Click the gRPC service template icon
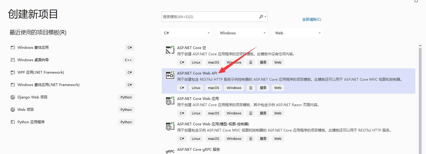The width and height of the screenshot is (426, 154). point(170,151)
